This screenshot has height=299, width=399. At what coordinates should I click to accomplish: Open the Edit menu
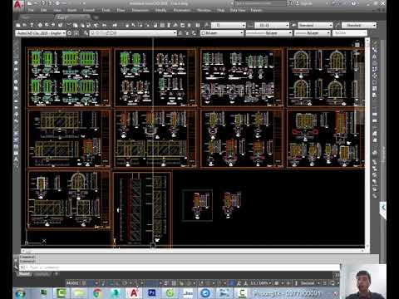point(44,10)
